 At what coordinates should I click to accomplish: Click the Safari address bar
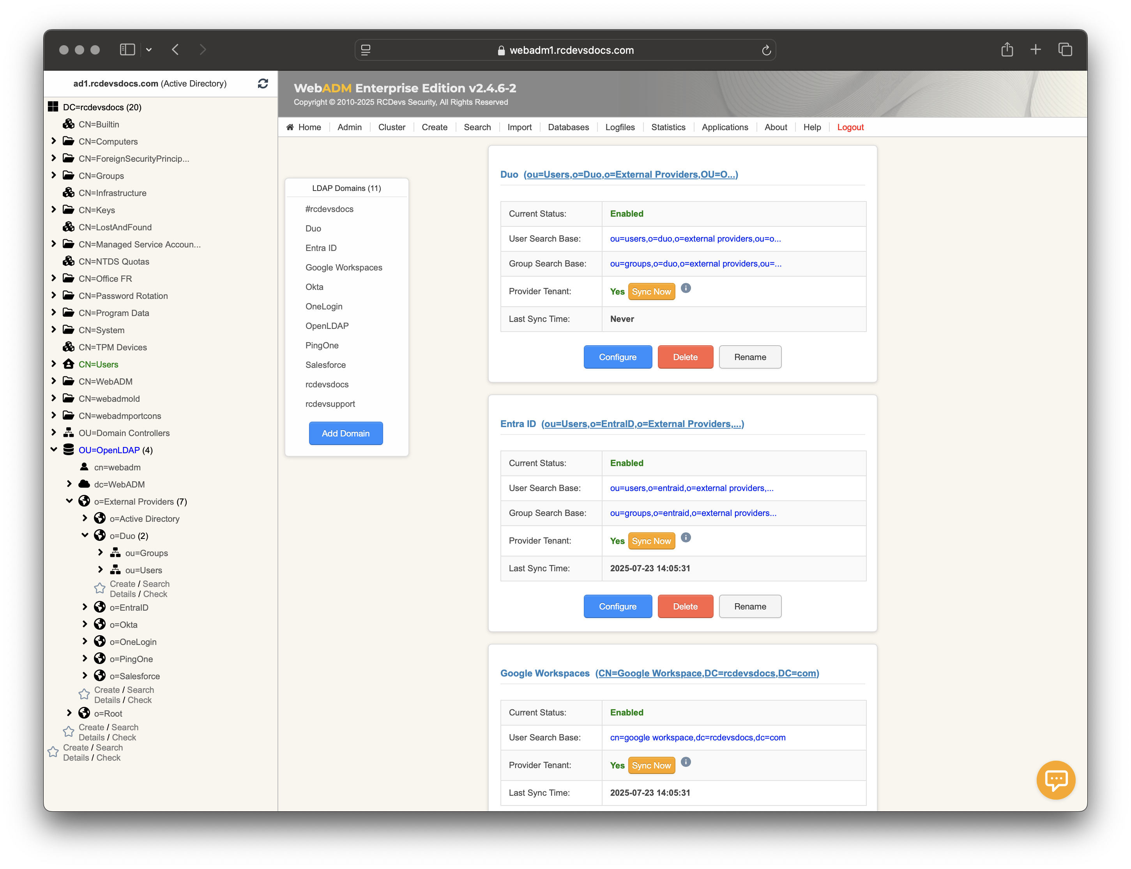click(x=565, y=50)
